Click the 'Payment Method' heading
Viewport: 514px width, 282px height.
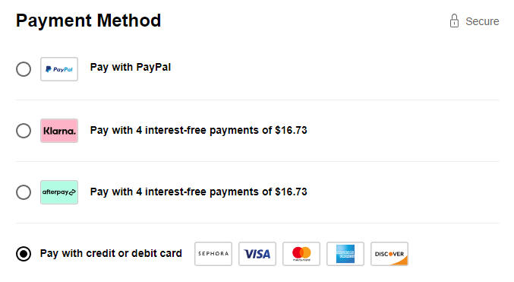pos(89,21)
